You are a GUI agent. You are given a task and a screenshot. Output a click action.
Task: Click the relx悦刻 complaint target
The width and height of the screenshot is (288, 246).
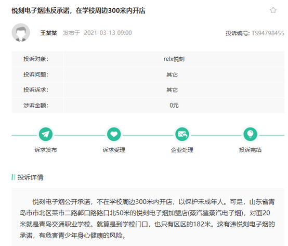pyautogui.click(x=174, y=59)
